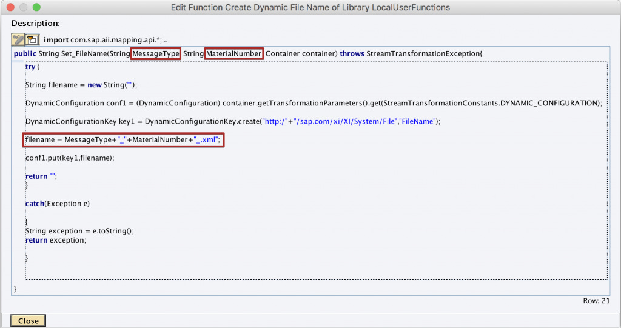Click the filename = MessageType assignment line
621x328 pixels.
123,139
